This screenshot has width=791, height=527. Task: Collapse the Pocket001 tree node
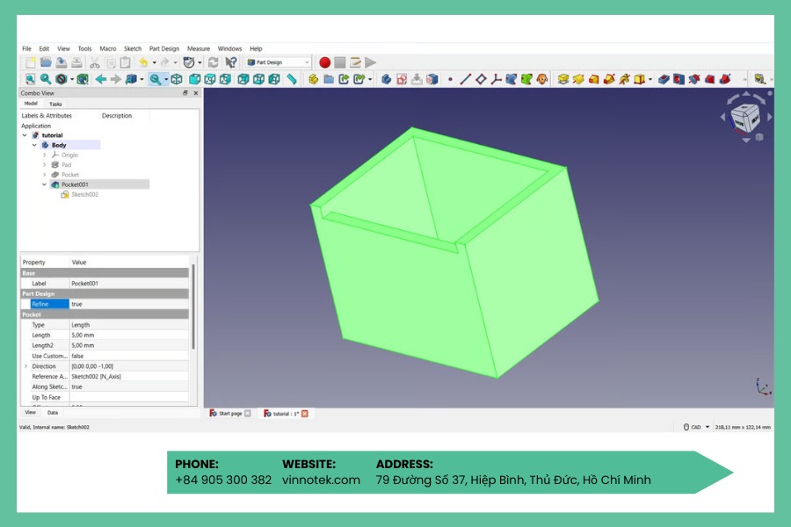45,184
